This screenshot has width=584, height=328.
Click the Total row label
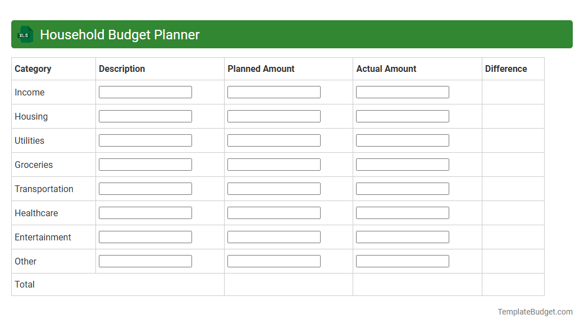coord(25,284)
